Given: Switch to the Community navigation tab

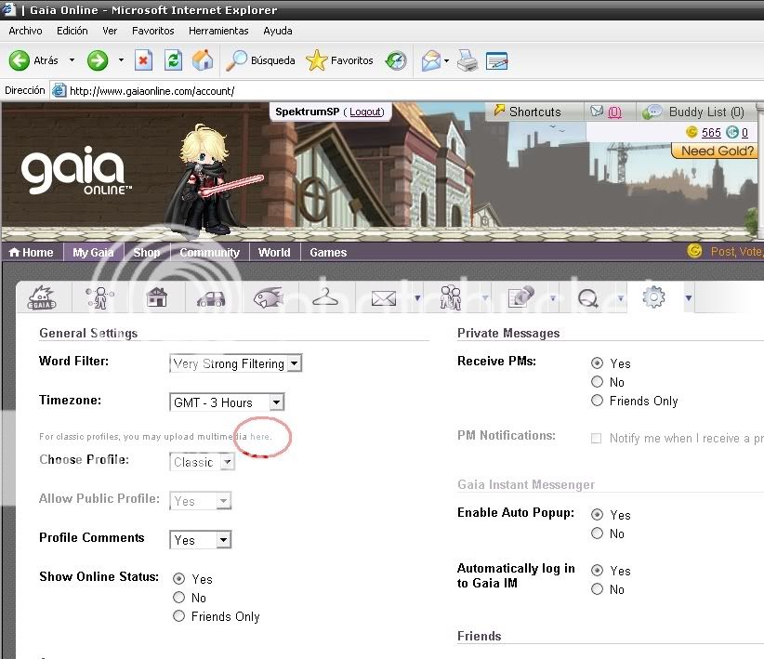Looking at the screenshot, I should coord(209,252).
